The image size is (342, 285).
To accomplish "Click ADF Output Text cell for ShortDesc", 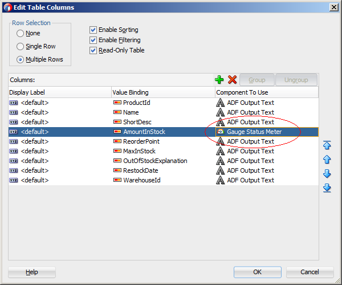I will (x=267, y=122).
